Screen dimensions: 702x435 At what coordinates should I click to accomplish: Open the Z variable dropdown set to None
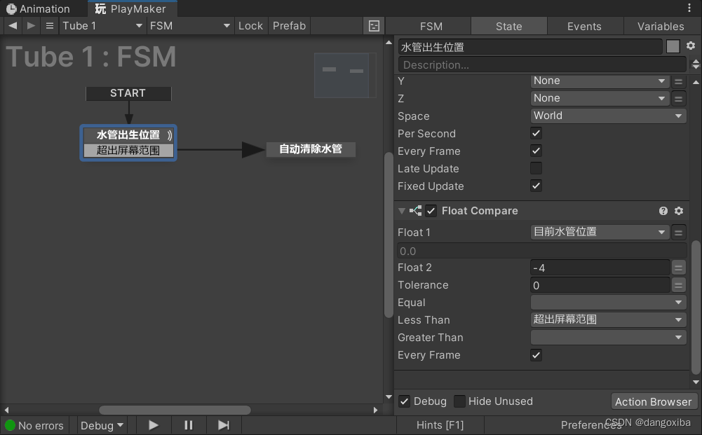click(x=600, y=98)
